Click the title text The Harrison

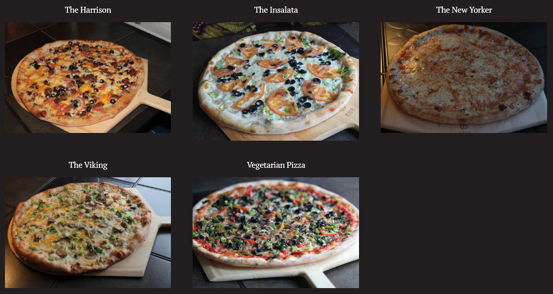(x=88, y=9)
